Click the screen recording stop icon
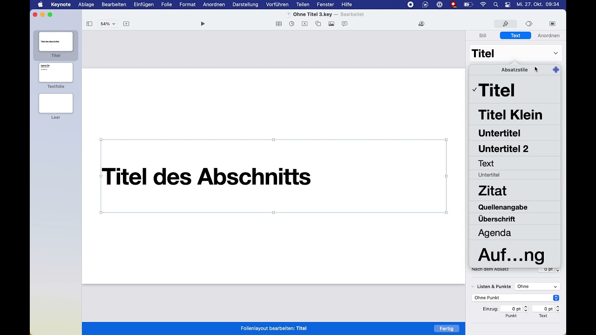The width and height of the screenshot is (596, 335). coord(410,4)
